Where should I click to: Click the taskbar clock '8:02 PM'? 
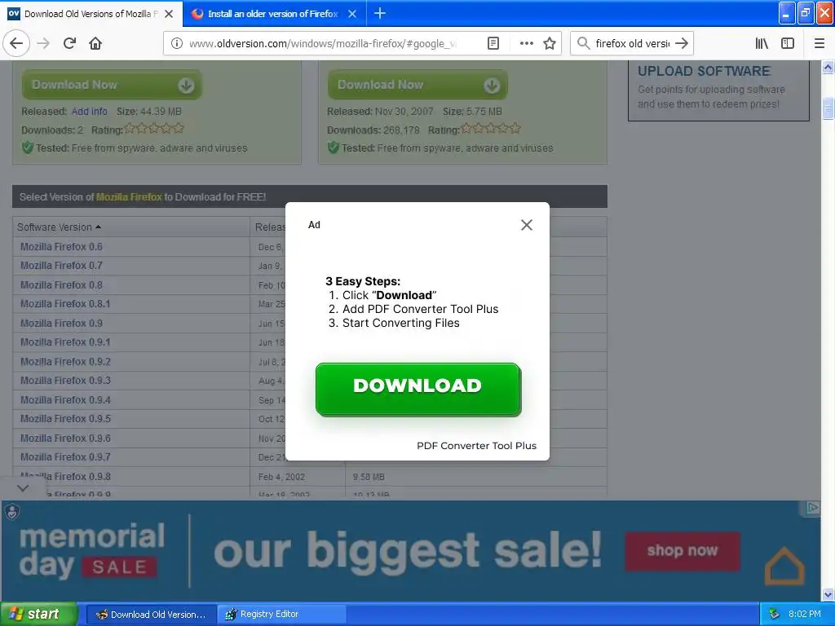tap(805, 615)
